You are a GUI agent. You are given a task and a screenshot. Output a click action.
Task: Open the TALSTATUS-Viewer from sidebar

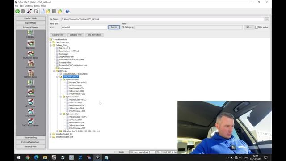pyautogui.click(x=30, y=123)
